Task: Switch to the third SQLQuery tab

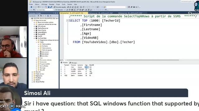Action: pyautogui.click(x=130, y=13)
